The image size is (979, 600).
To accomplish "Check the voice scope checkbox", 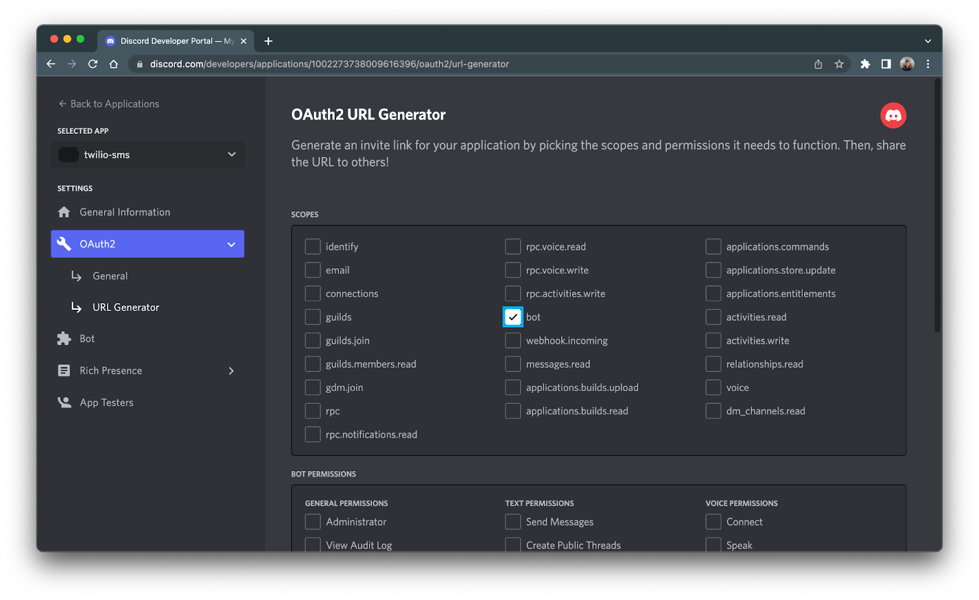I will coord(713,387).
